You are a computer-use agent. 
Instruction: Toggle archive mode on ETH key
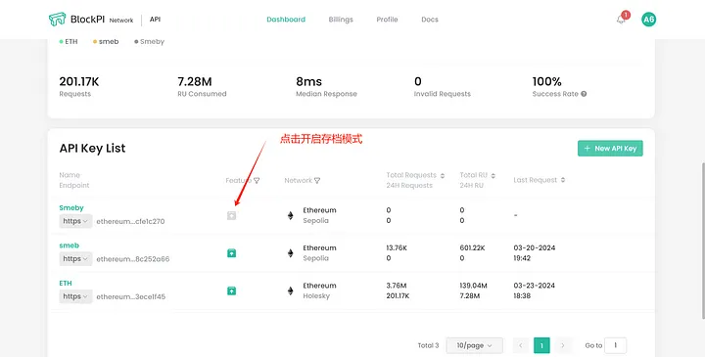pyautogui.click(x=231, y=291)
